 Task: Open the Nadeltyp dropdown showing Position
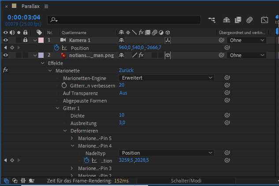(x=167, y=153)
